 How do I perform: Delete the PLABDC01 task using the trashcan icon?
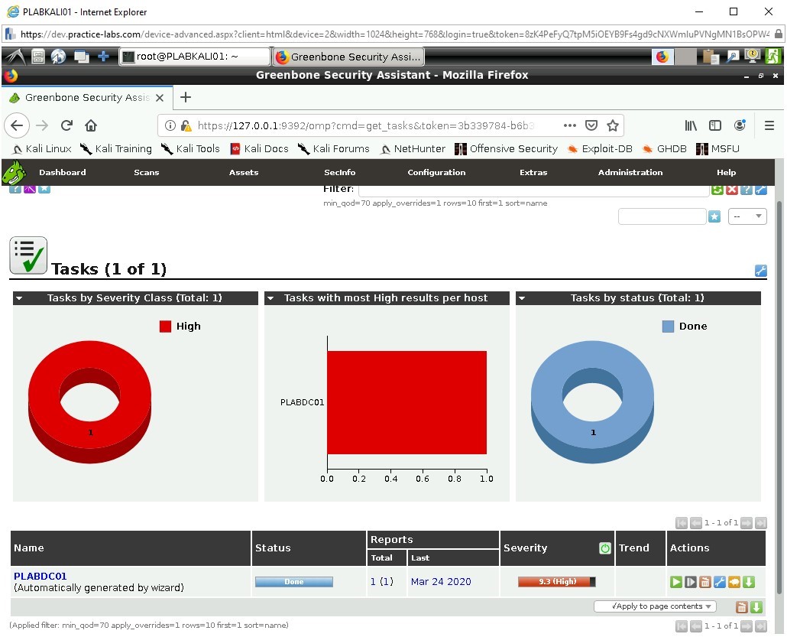(x=704, y=582)
